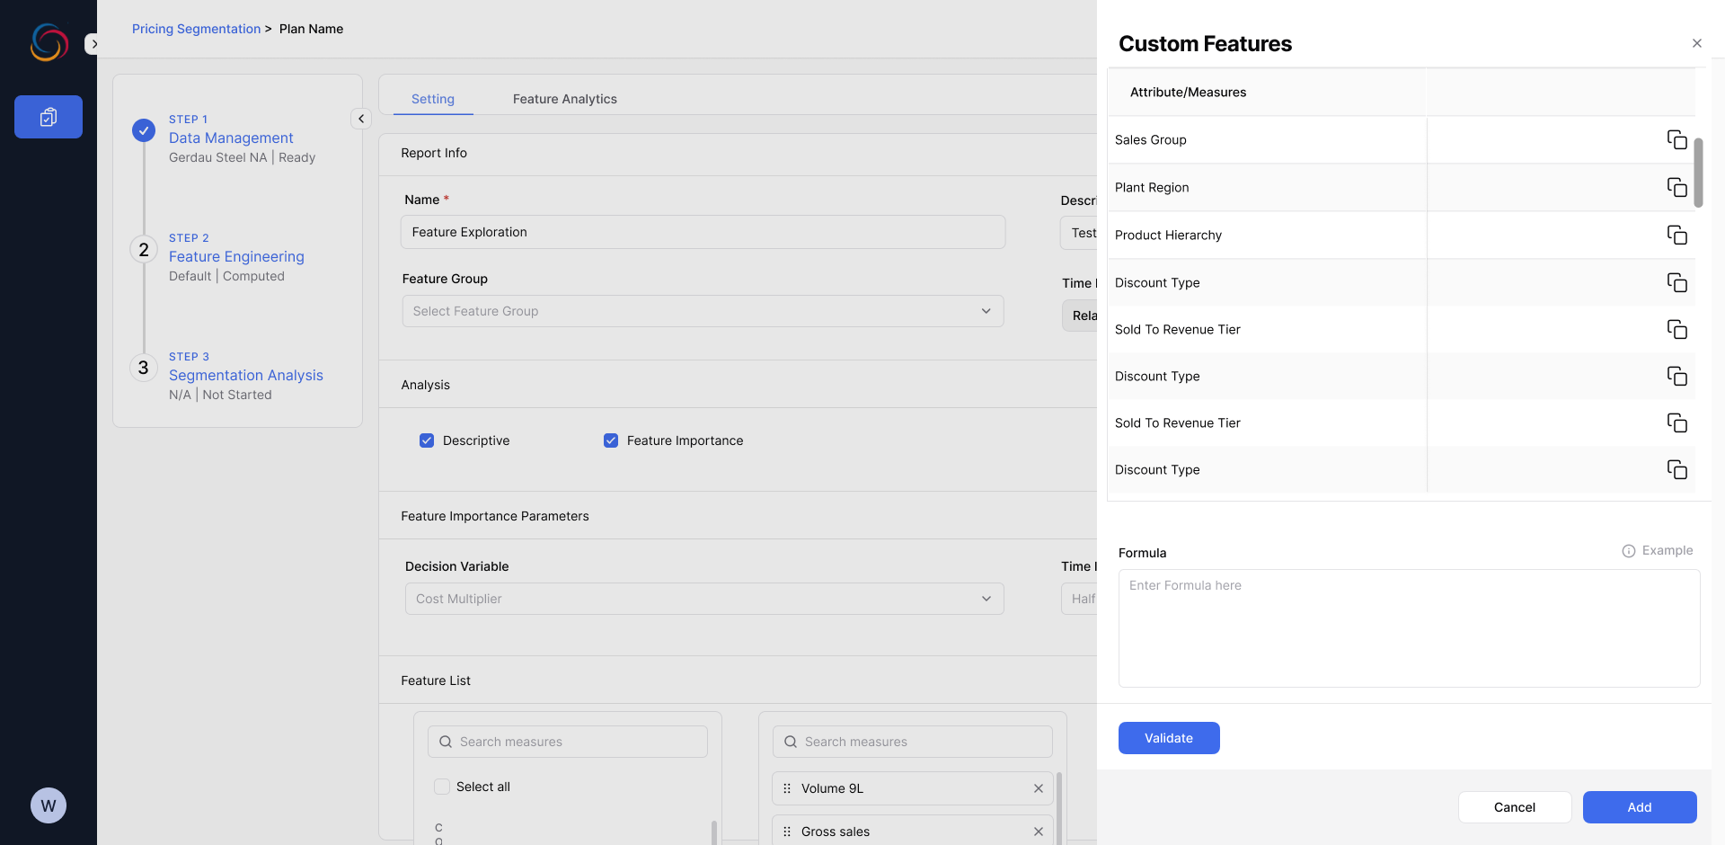1725x845 pixels.
Task: Copy the Plant Region attribute
Action: 1676,187
